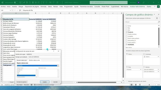Open the fields pane options arrow
The width and height of the screenshot is (161, 90).
(154, 14)
